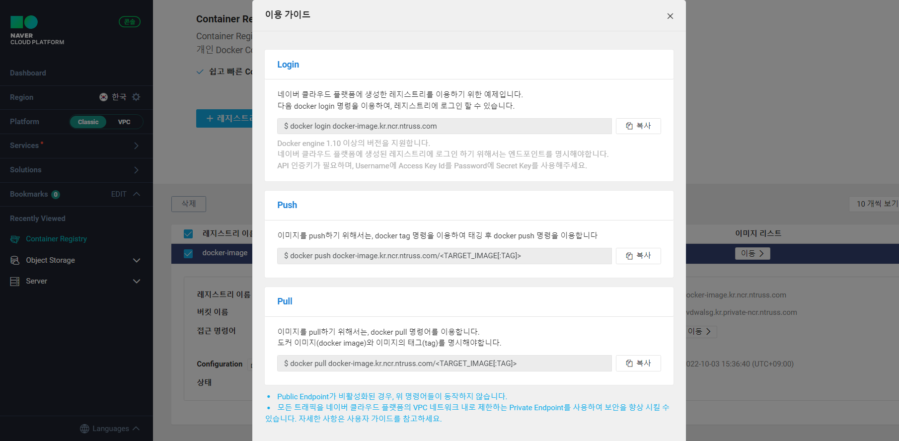Click the 콘솔 console badge
Screen dimensions: 899x441
(130, 22)
